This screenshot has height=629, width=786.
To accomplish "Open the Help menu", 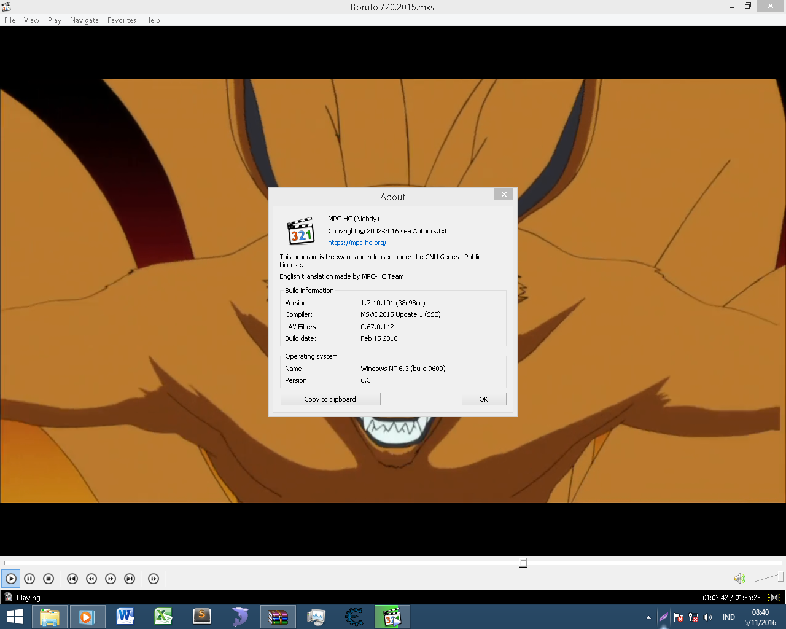I will 152,20.
